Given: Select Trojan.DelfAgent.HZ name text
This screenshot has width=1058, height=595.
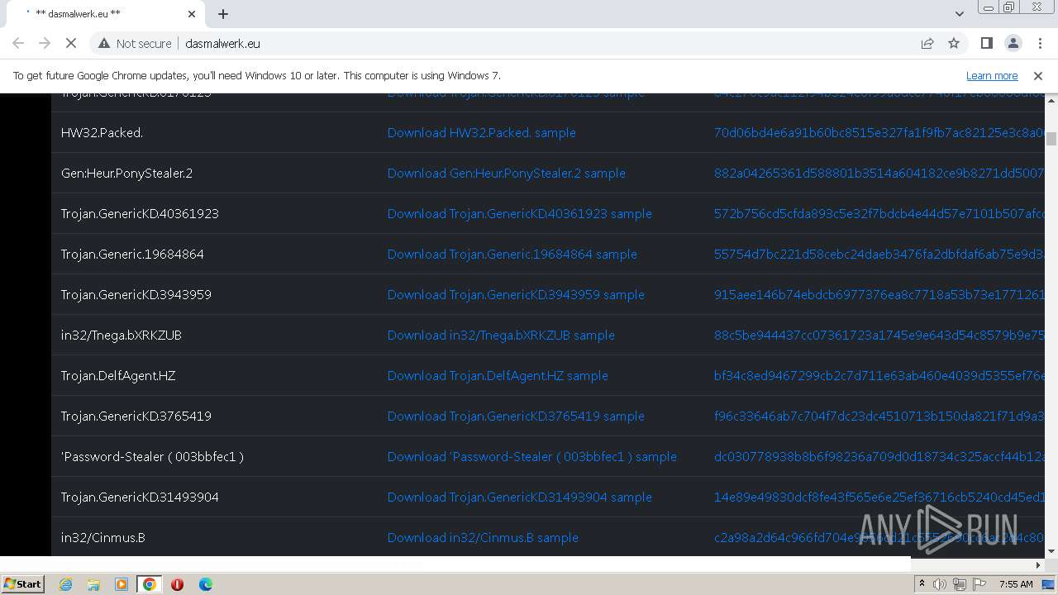Looking at the screenshot, I should pos(118,375).
